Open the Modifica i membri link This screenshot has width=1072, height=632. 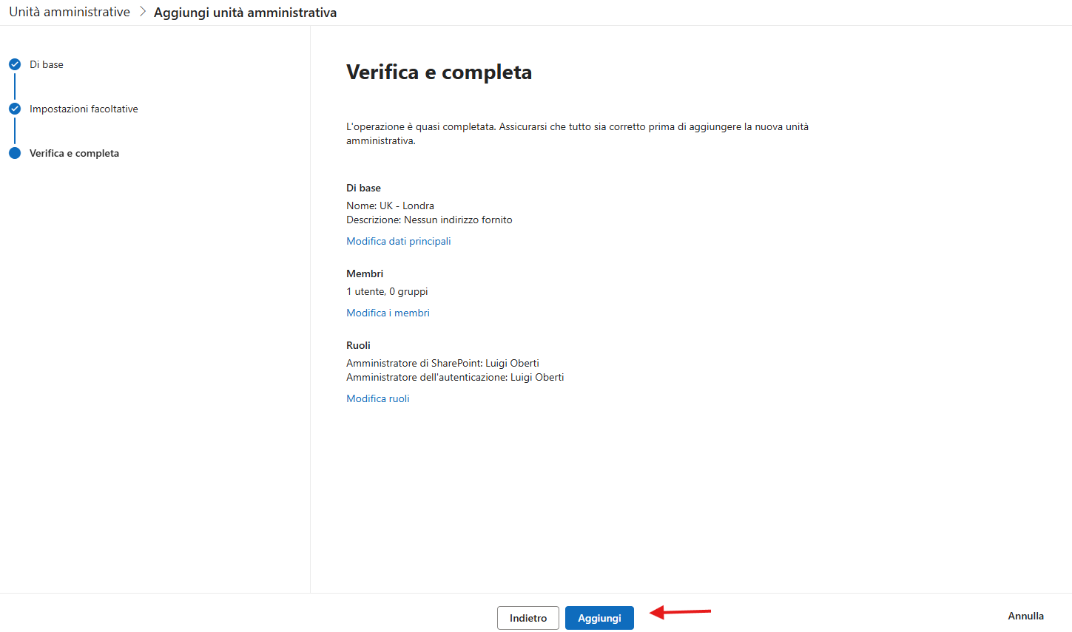point(388,313)
